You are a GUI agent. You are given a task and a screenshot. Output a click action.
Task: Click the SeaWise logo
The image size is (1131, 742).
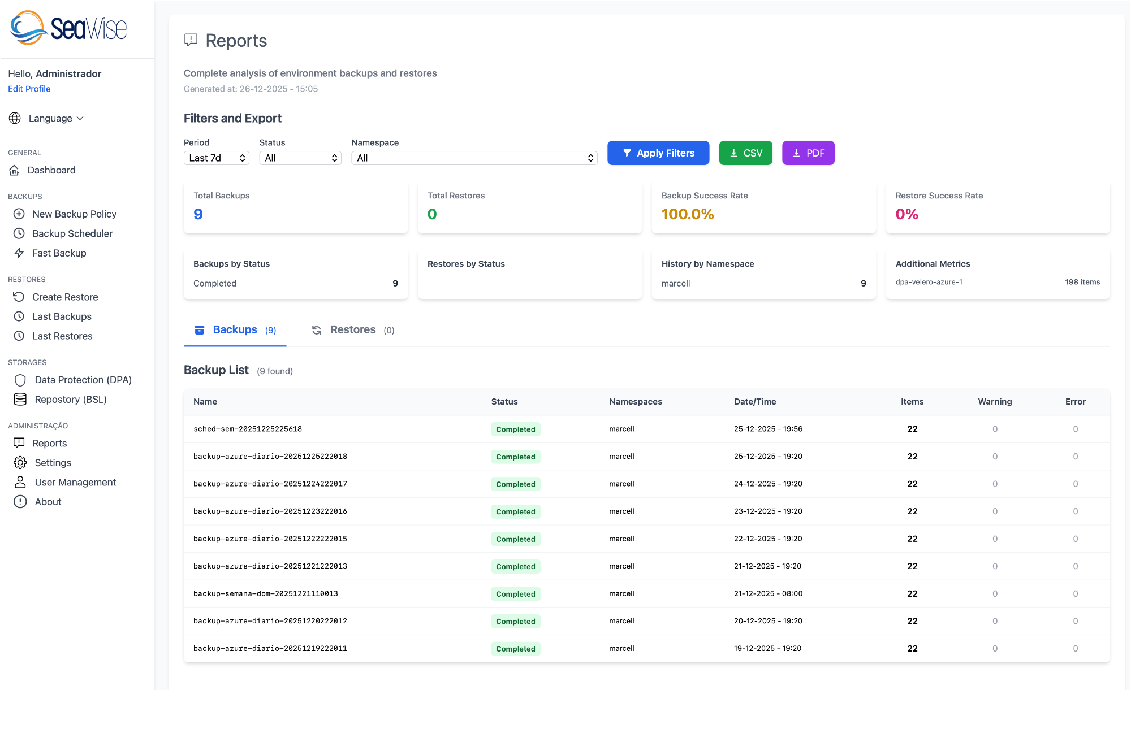pos(68,28)
